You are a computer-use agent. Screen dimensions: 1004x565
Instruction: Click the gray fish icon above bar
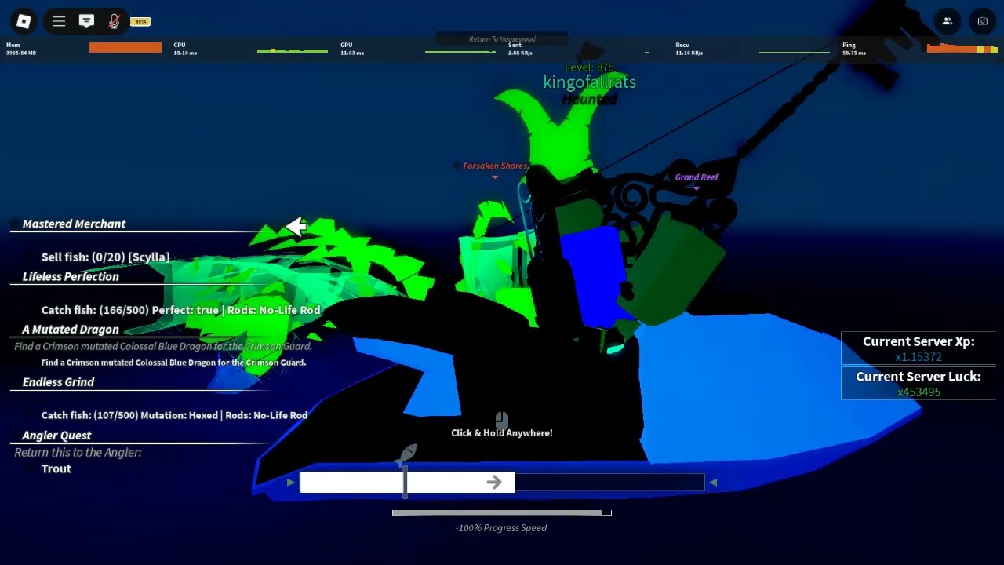[x=407, y=454]
